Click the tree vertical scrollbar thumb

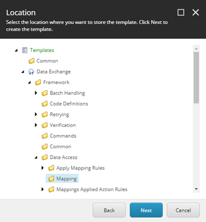[x=196, y=77]
